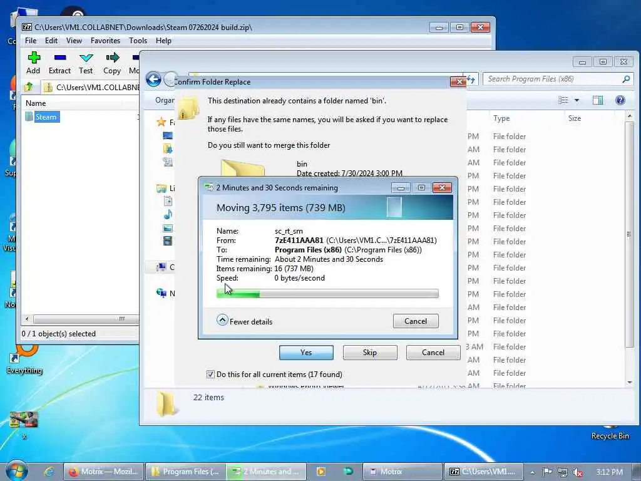Open the File menu in 7-Zip
The height and width of the screenshot is (481, 641).
point(31,41)
